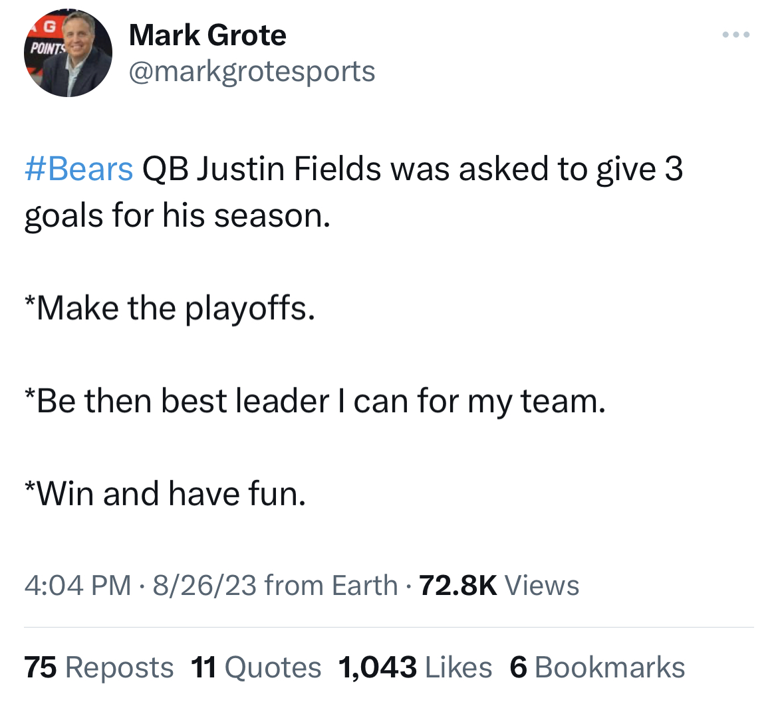Click the "goals for his season" text

click(x=177, y=216)
